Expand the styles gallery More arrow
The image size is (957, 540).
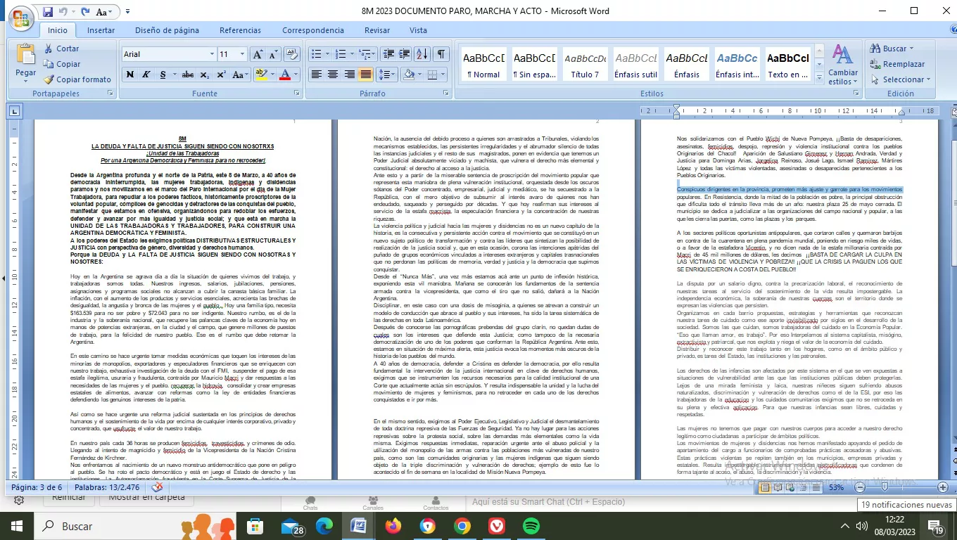(818, 79)
